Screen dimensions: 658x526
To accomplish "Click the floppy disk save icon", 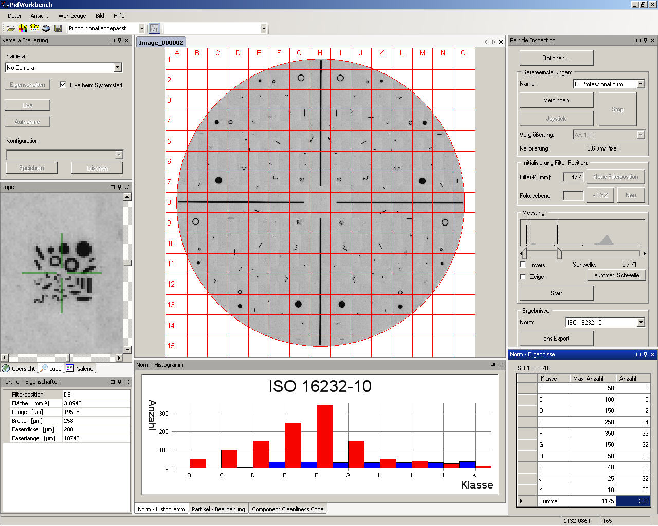I will [58, 28].
